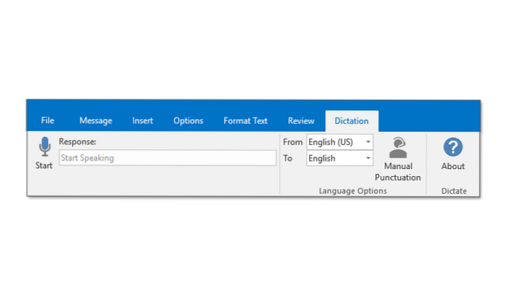The height and width of the screenshot is (298, 507).
Task: Expand the To dropdown arrow
Action: click(x=368, y=158)
